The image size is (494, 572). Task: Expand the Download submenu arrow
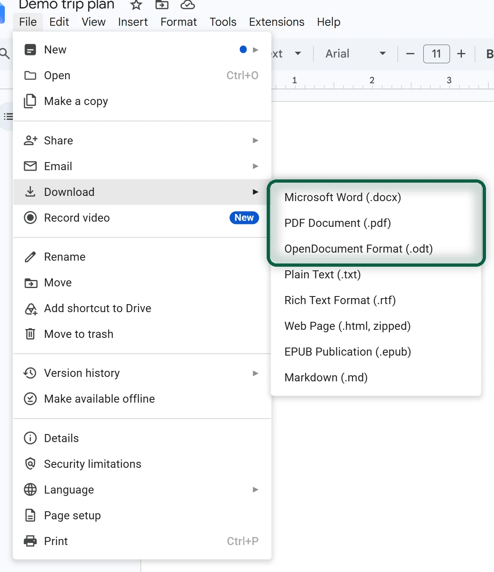click(x=255, y=192)
